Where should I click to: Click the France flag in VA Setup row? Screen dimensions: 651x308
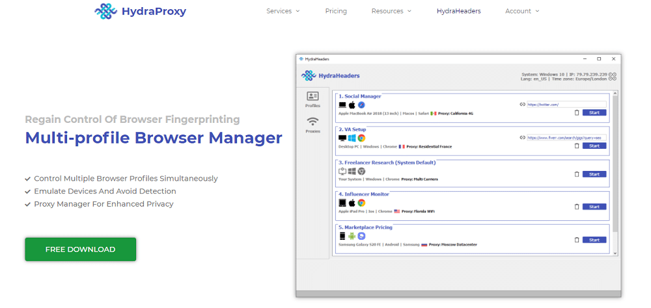[x=402, y=146]
